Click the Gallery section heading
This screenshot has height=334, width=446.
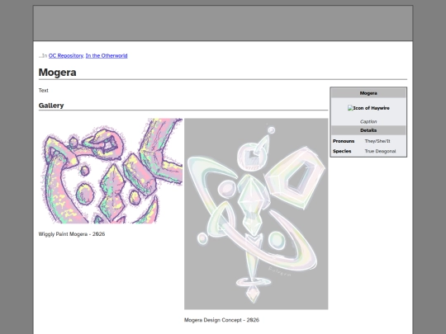pyautogui.click(x=51, y=106)
